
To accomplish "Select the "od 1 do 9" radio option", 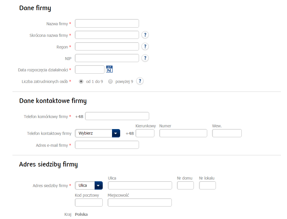I will click(81, 82).
